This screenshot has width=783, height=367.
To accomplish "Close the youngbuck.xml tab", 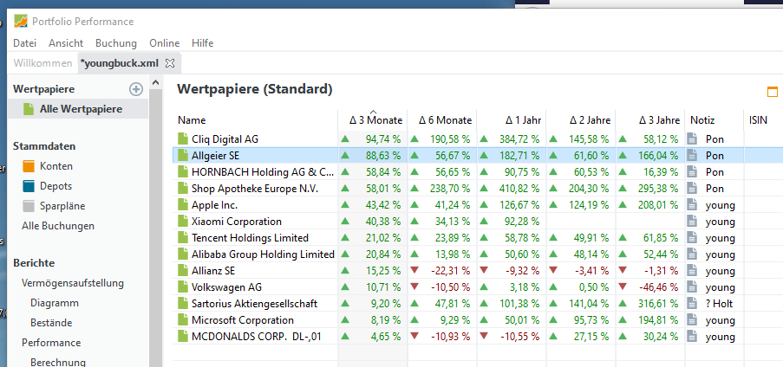I will (170, 63).
